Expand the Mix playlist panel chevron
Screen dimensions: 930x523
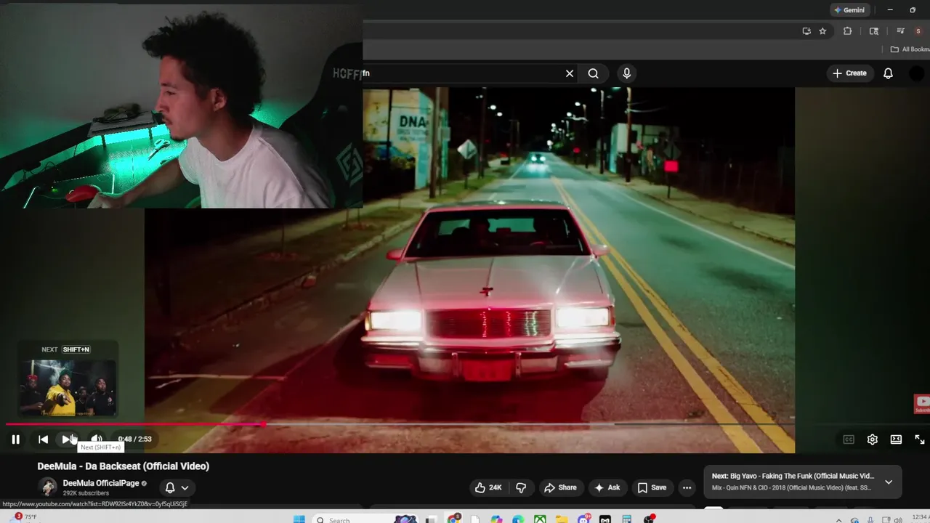(888, 482)
